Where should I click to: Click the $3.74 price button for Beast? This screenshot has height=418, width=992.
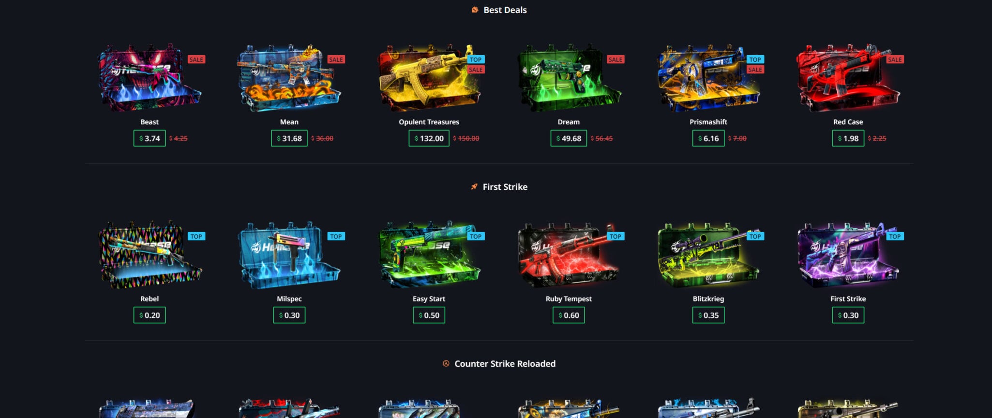click(150, 138)
